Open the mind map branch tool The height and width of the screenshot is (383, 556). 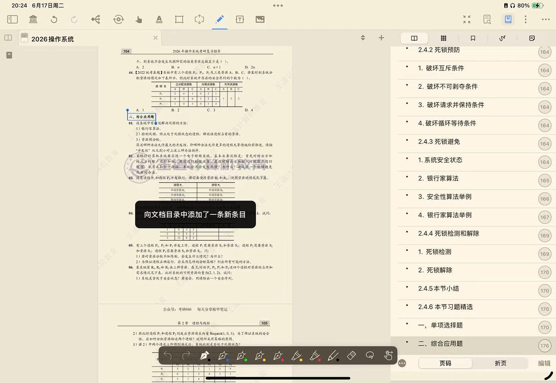click(x=96, y=19)
